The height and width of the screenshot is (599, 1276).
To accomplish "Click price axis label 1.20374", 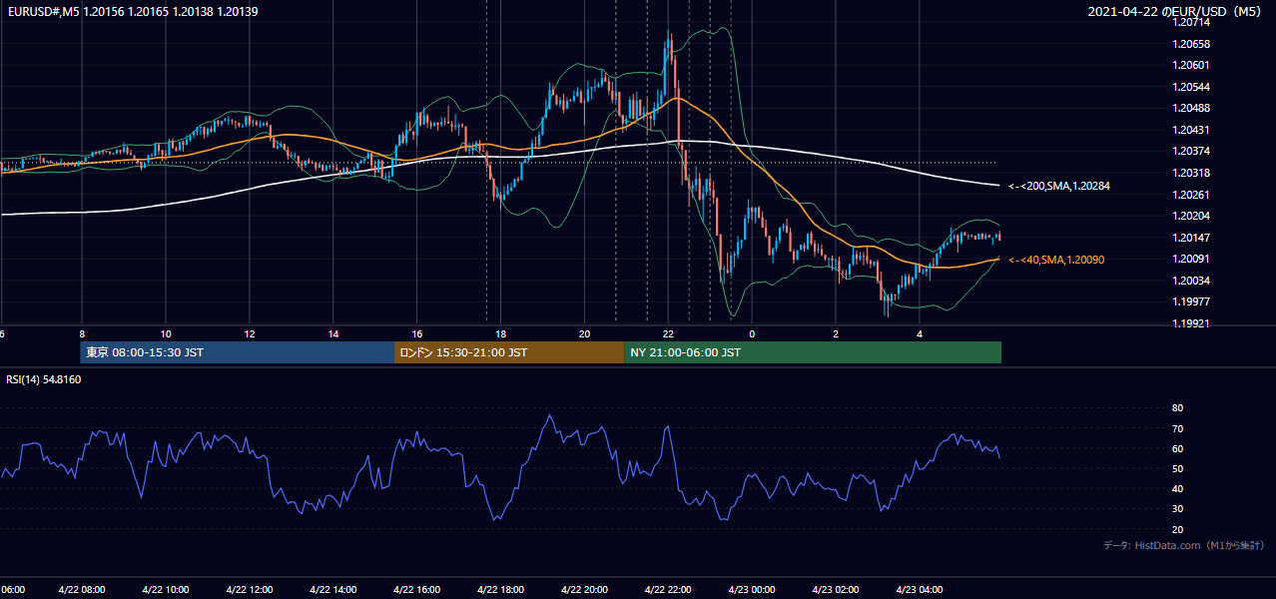I will point(1190,151).
